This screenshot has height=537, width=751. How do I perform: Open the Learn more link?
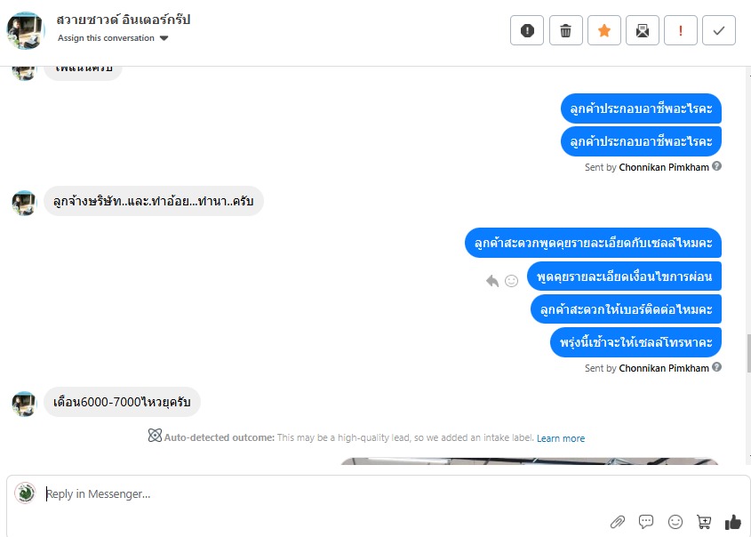click(561, 438)
